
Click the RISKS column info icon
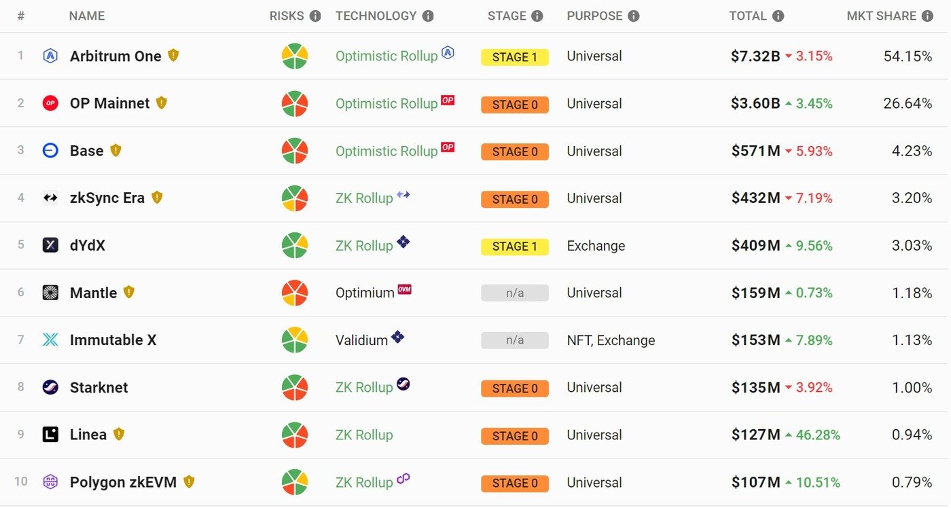tap(315, 16)
